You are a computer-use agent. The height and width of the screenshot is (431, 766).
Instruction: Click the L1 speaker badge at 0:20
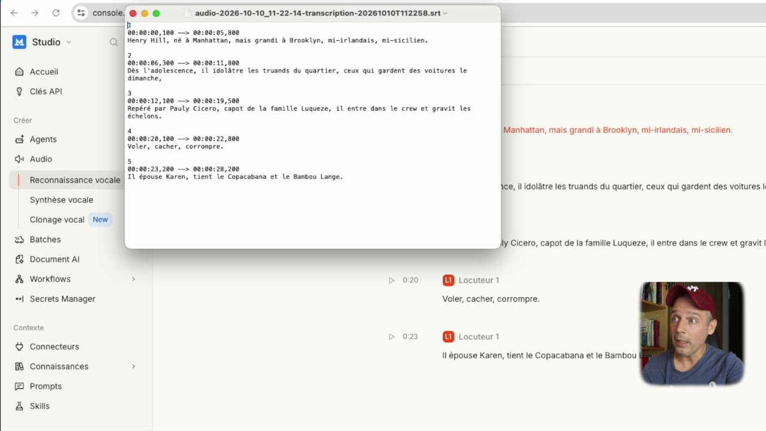click(x=448, y=280)
